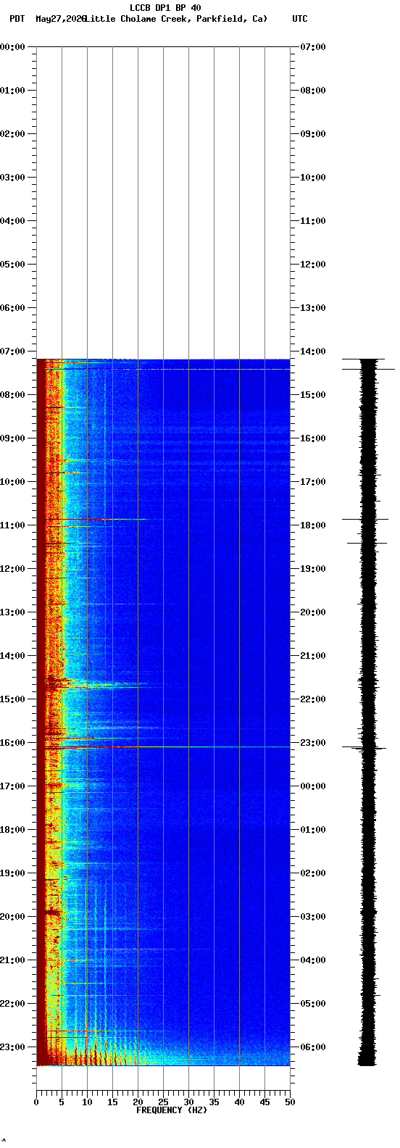This screenshot has width=400, height=1148.
Task: Click the PDT time label '17:00'
Action: [x=12, y=786]
